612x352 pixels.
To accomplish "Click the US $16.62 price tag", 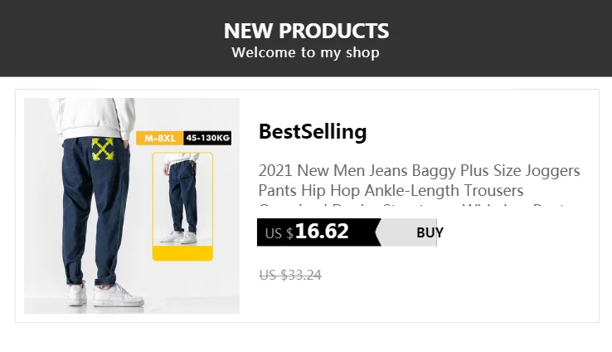I will click(318, 232).
